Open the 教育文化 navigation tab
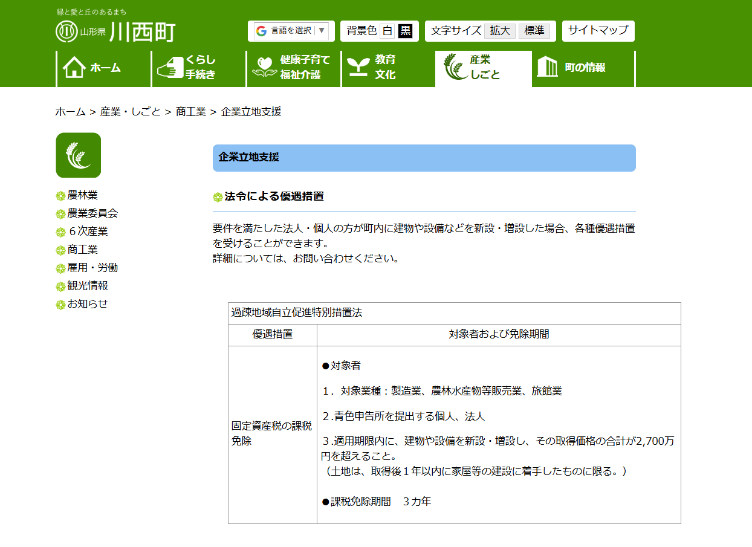Screen dimensions: 752x547 tap(388, 69)
